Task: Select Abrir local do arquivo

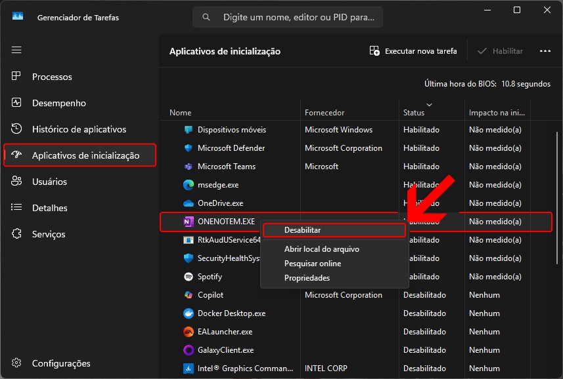Action: [321, 249]
